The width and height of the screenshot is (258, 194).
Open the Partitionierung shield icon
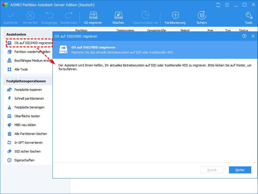coord(175,15)
